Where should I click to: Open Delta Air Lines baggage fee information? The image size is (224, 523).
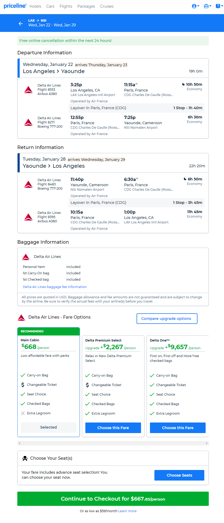point(55,287)
